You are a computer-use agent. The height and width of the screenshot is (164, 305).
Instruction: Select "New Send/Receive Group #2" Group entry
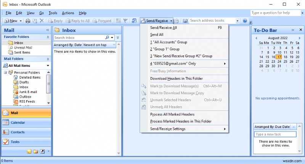pos(184,56)
